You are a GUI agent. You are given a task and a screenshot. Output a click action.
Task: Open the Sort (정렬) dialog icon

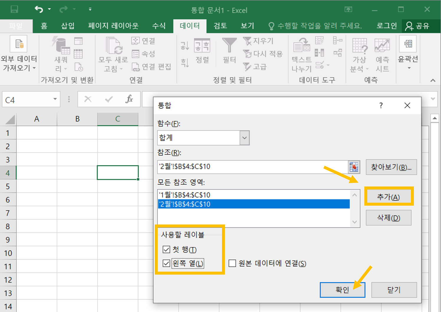[202, 46]
